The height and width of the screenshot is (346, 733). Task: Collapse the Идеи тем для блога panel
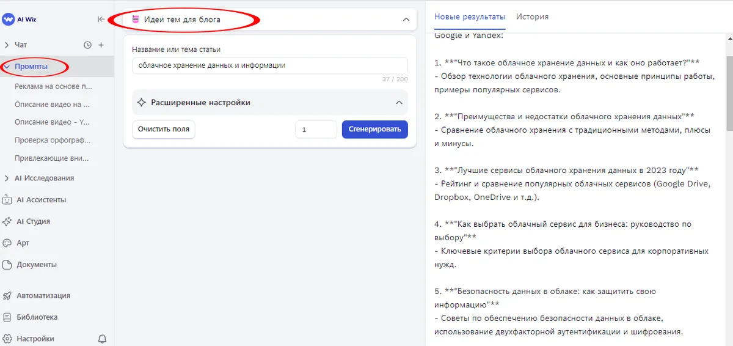[x=406, y=20]
